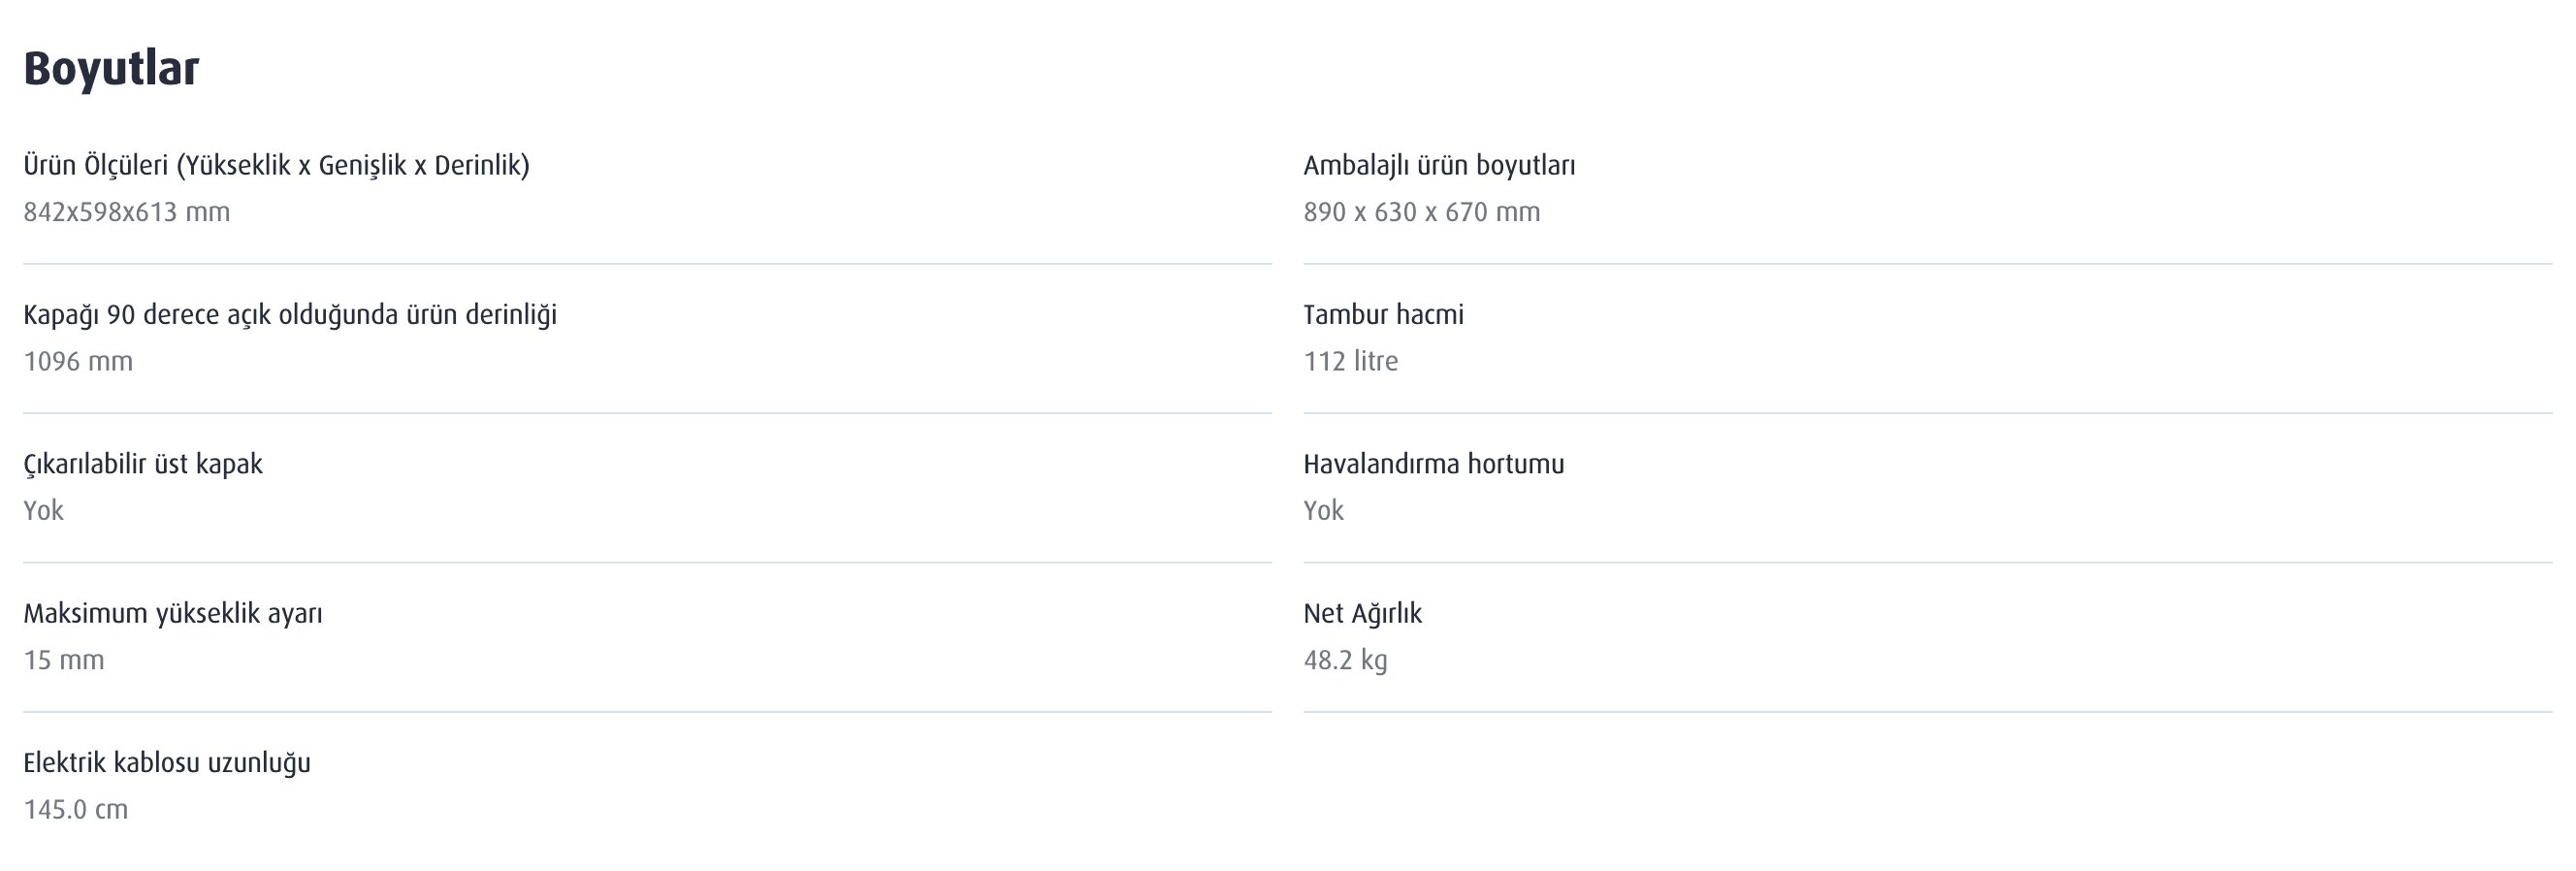Screen dimensions: 2576x871
Task: Select the Elektrik kablosu uzunluğu label
Action: tap(167, 763)
